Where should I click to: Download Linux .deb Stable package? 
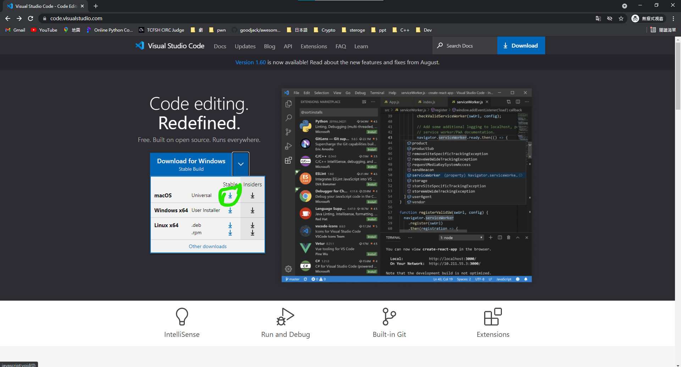pos(230,225)
